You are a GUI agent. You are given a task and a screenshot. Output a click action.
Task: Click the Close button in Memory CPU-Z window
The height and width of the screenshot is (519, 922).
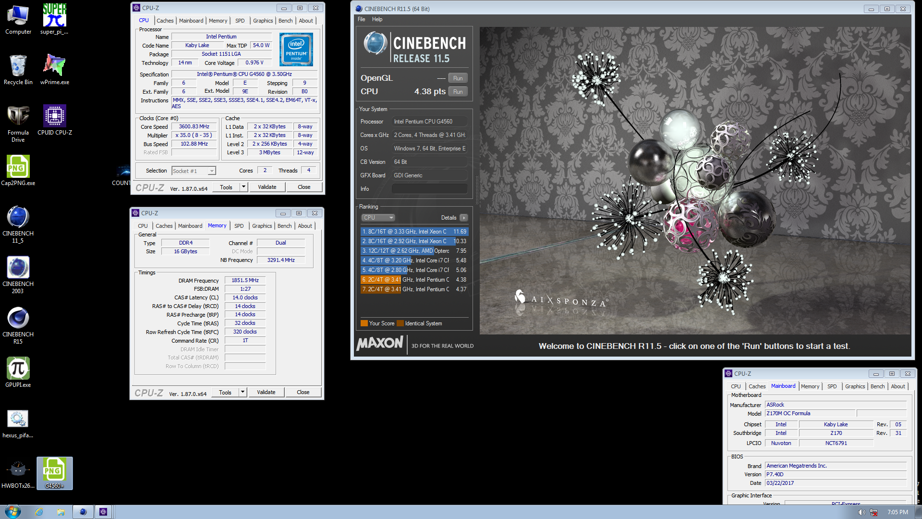click(x=303, y=392)
